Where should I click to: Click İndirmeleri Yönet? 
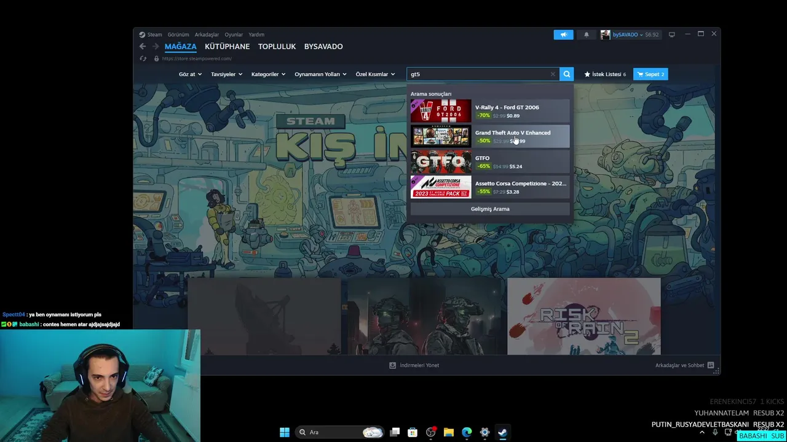[419, 365]
